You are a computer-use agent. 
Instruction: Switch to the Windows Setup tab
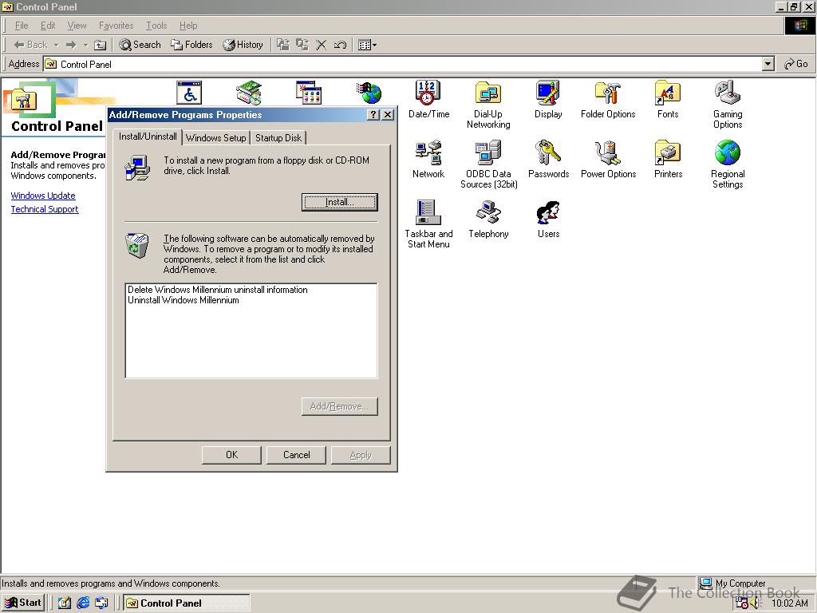[x=215, y=137]
